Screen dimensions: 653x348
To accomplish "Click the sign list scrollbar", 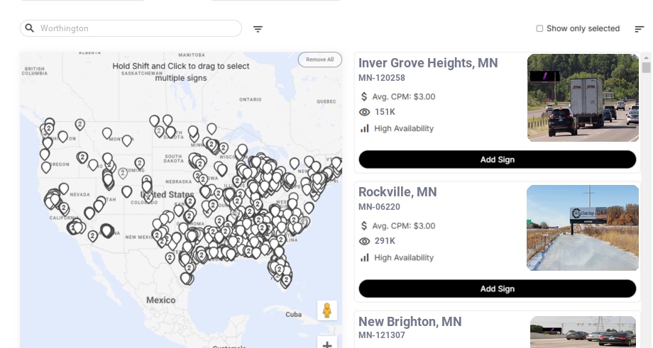I will tap(646, 67).
